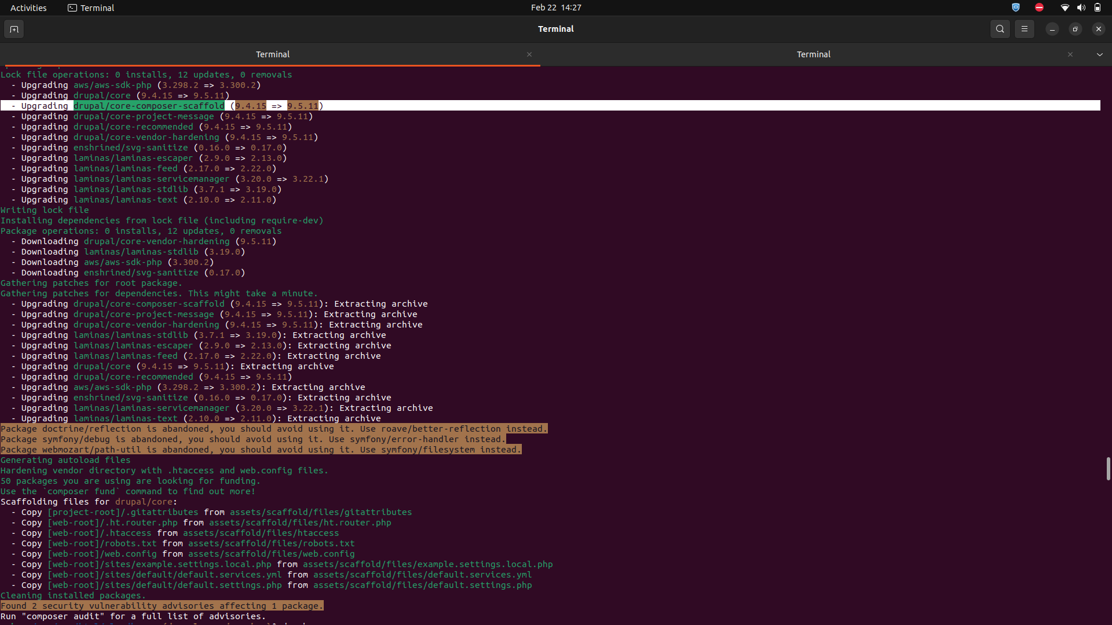Minimize the Terminal window
Image resolution: width=1112 pixels, height=625 pixels.
pyautogui.click(x=1052, y=29)
